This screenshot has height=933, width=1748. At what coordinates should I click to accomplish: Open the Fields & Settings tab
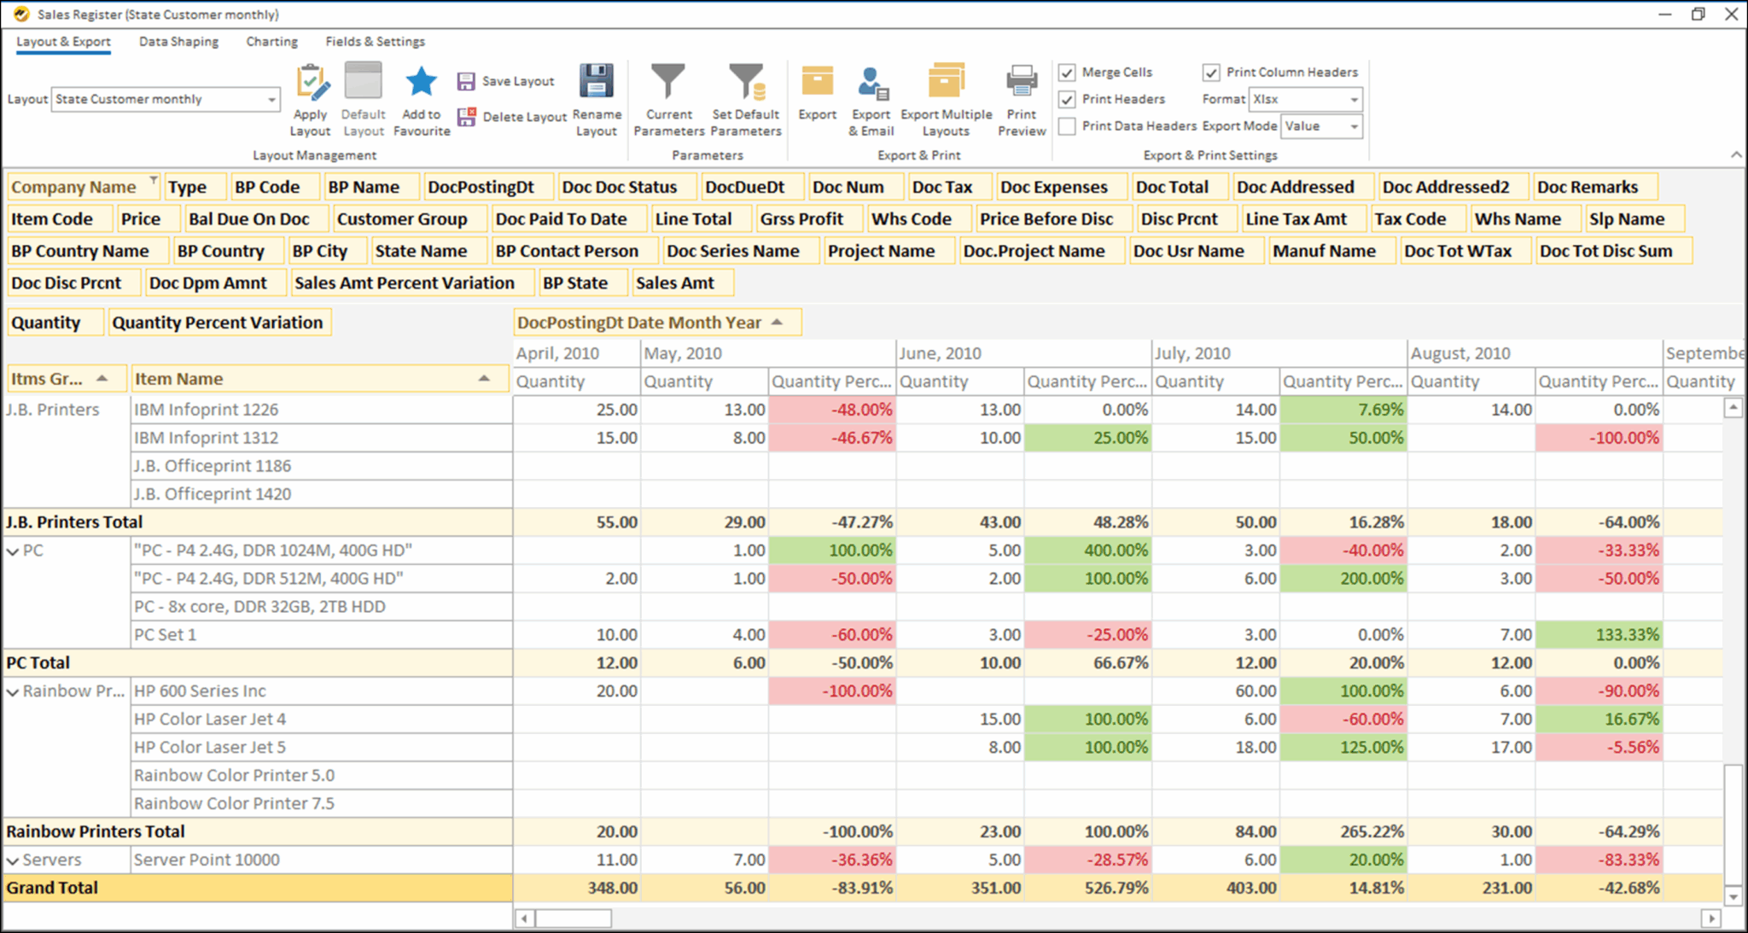click(375, 41)
